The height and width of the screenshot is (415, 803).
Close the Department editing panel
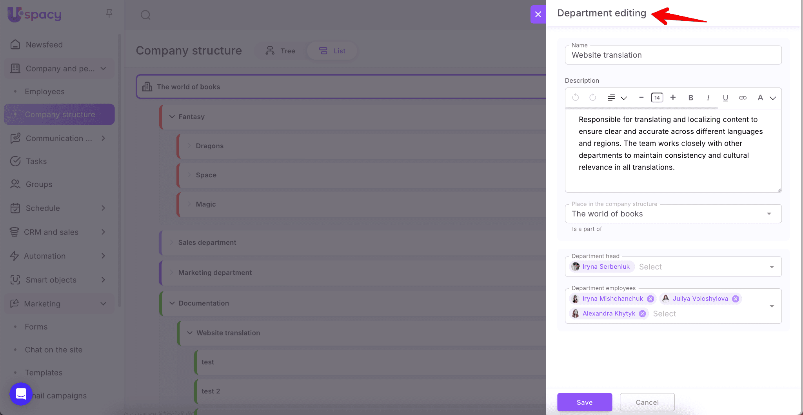(x=538, y=15)
